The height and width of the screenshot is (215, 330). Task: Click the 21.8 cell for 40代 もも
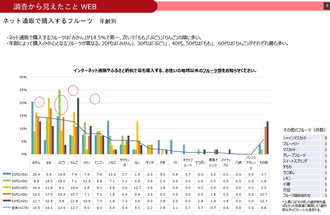[49, 188]
